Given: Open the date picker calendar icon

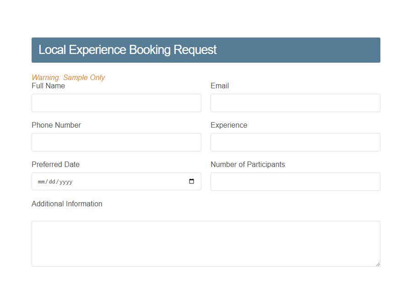Looking at the screenshot, I should [x=191, y=181].
